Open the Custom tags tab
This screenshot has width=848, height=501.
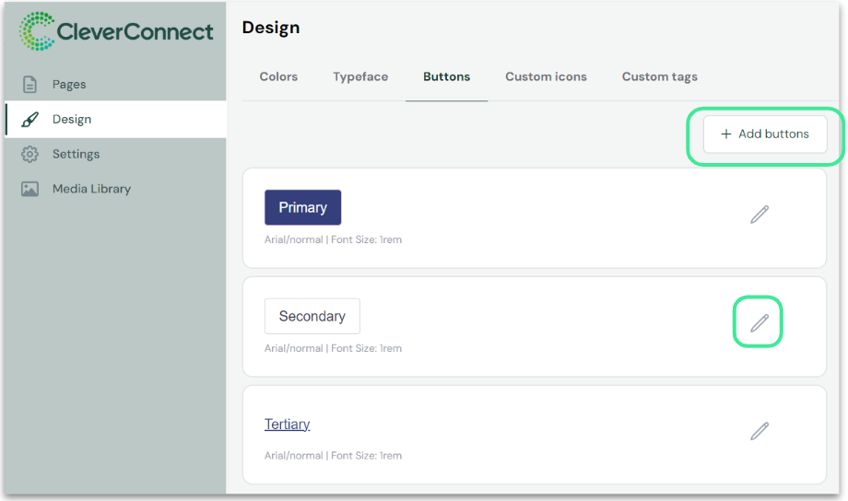click(x=659, y=76)
